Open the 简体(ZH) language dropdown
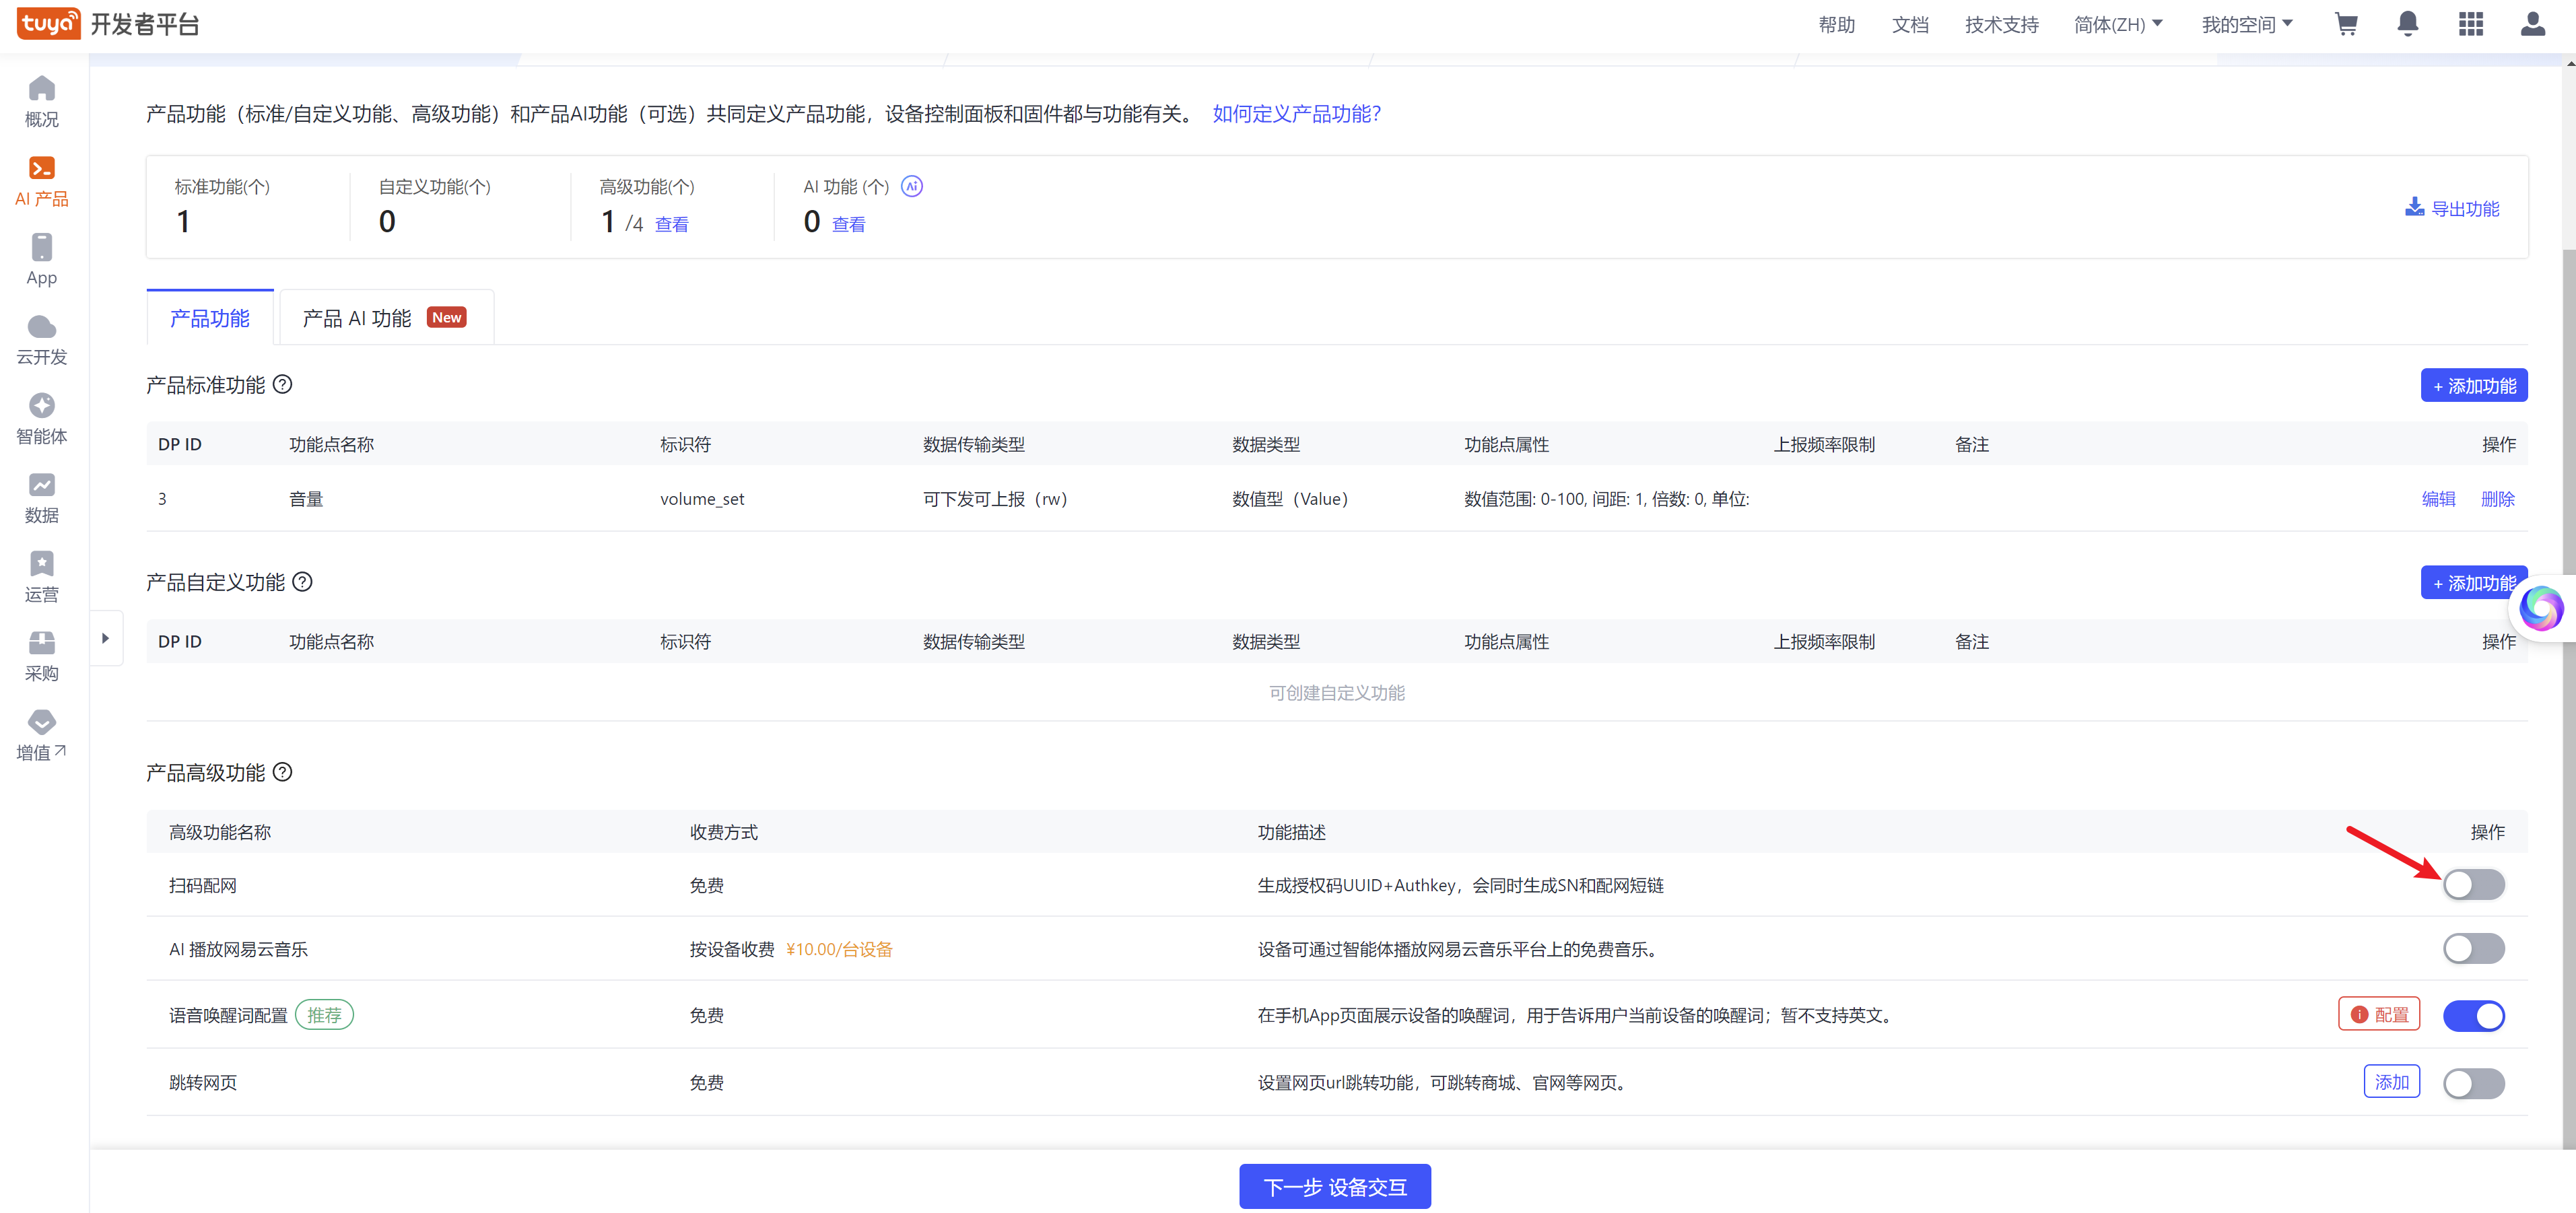 [2117, 24]
